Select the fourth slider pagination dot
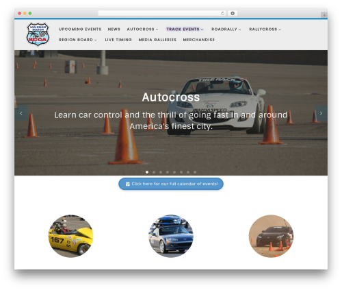Image resolution: width=342 pixels, height=290 pixels. point(168,172)
